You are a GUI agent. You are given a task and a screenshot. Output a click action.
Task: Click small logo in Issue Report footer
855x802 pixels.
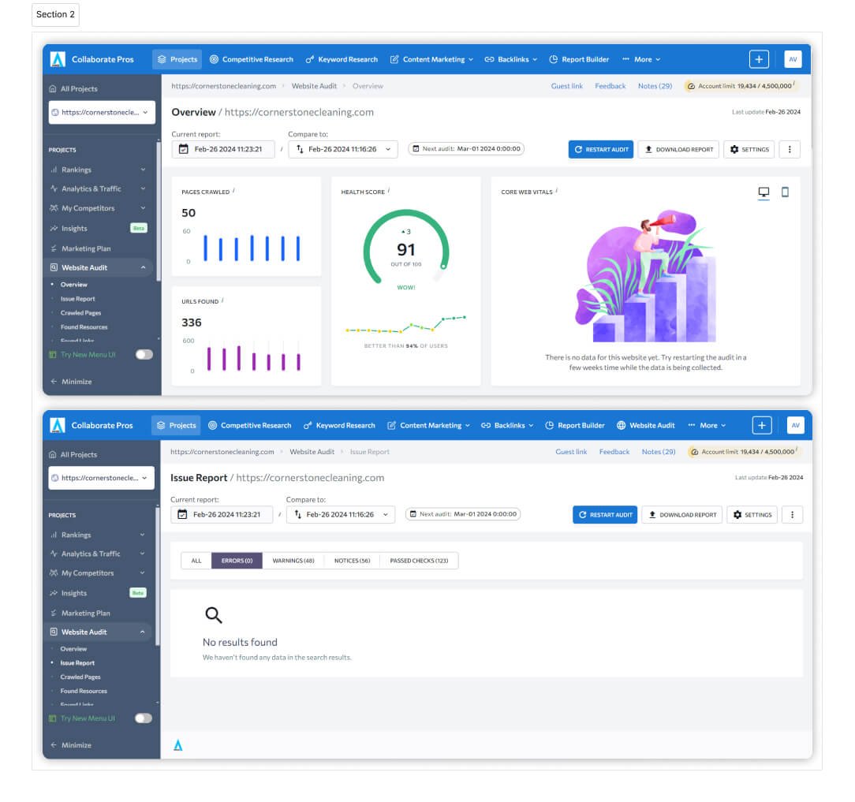point(177,745)
